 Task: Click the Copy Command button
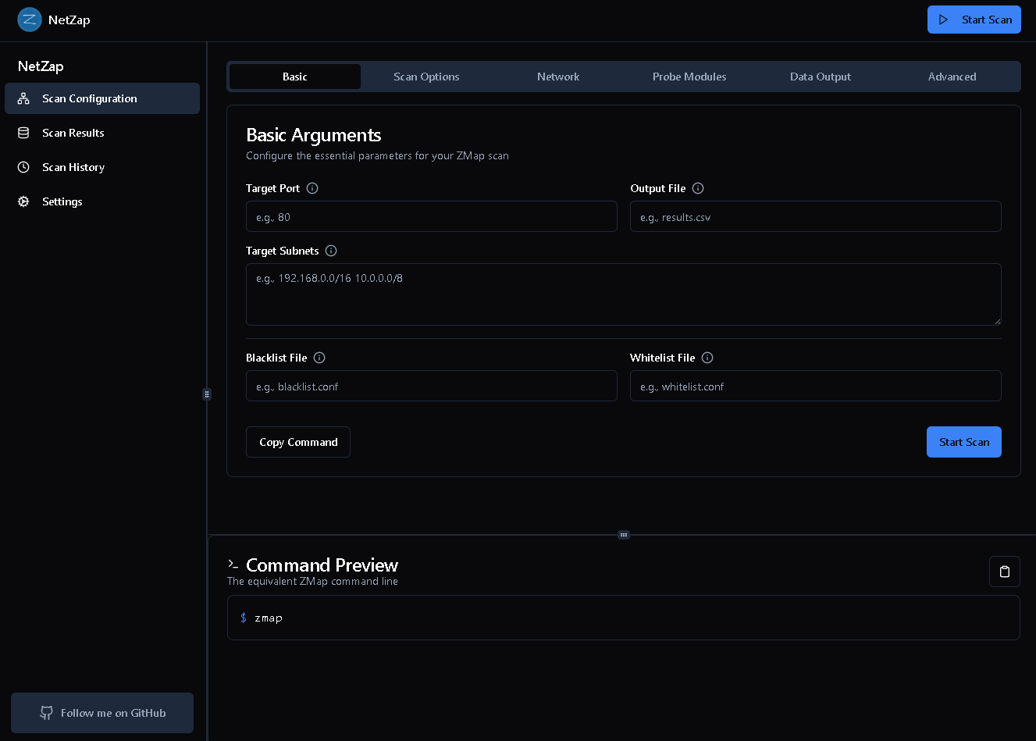pyautogui.click(x=298, y=442)
